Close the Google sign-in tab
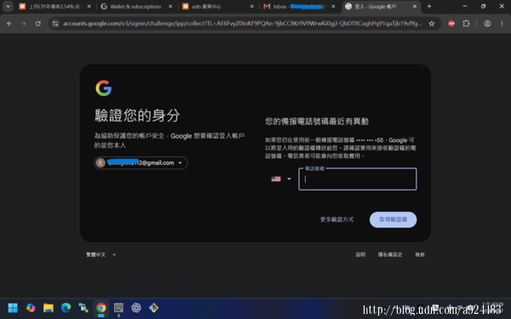The height and width of the screenshot is (319, 511). [415, 6]
